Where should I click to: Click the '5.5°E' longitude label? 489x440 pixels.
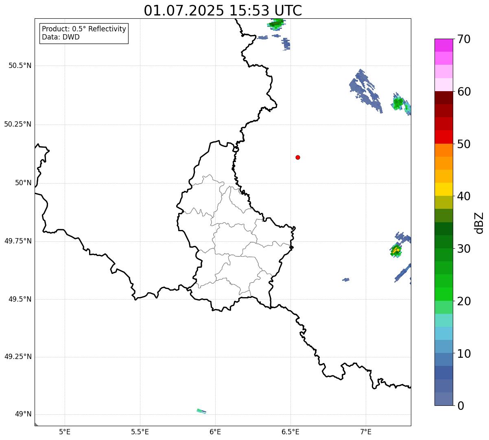(x=140, y=431)
